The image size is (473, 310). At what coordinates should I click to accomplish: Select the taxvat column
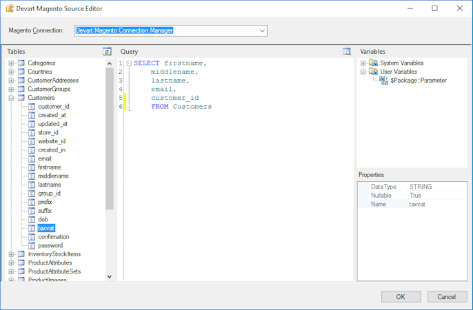46,228
